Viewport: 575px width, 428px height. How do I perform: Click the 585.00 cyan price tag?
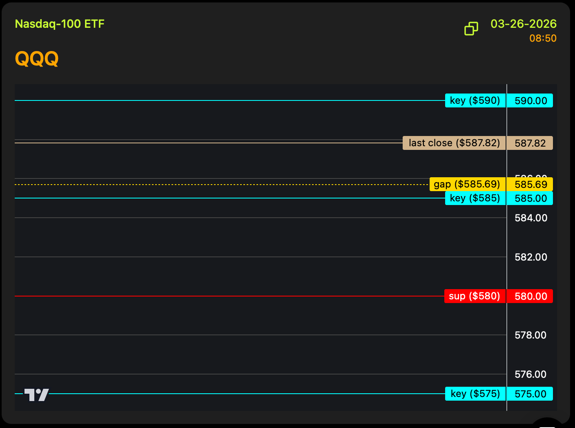click(530, 198)
